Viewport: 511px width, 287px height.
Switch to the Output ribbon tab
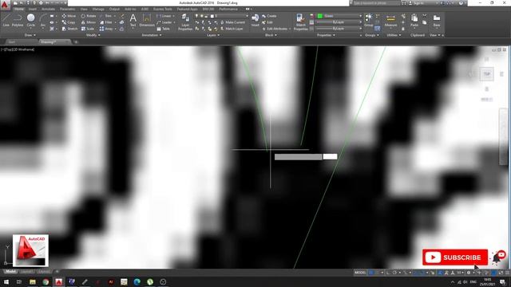[114, 9]
